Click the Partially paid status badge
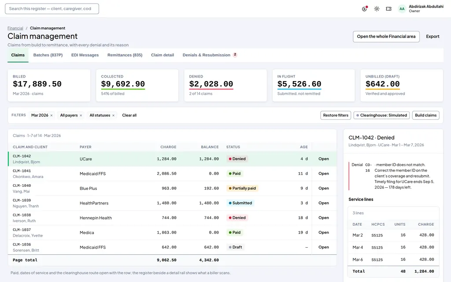Viewport: 451px width, 282px height. [242, 188]
